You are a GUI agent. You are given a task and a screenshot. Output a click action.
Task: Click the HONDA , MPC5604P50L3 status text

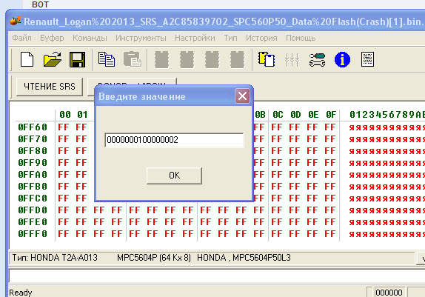[x=244, y=258]
